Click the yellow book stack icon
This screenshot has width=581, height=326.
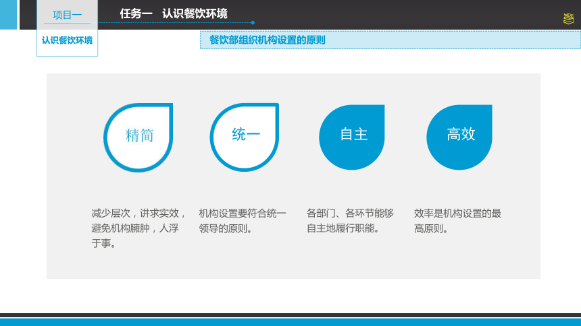click(x=568, y=19)
